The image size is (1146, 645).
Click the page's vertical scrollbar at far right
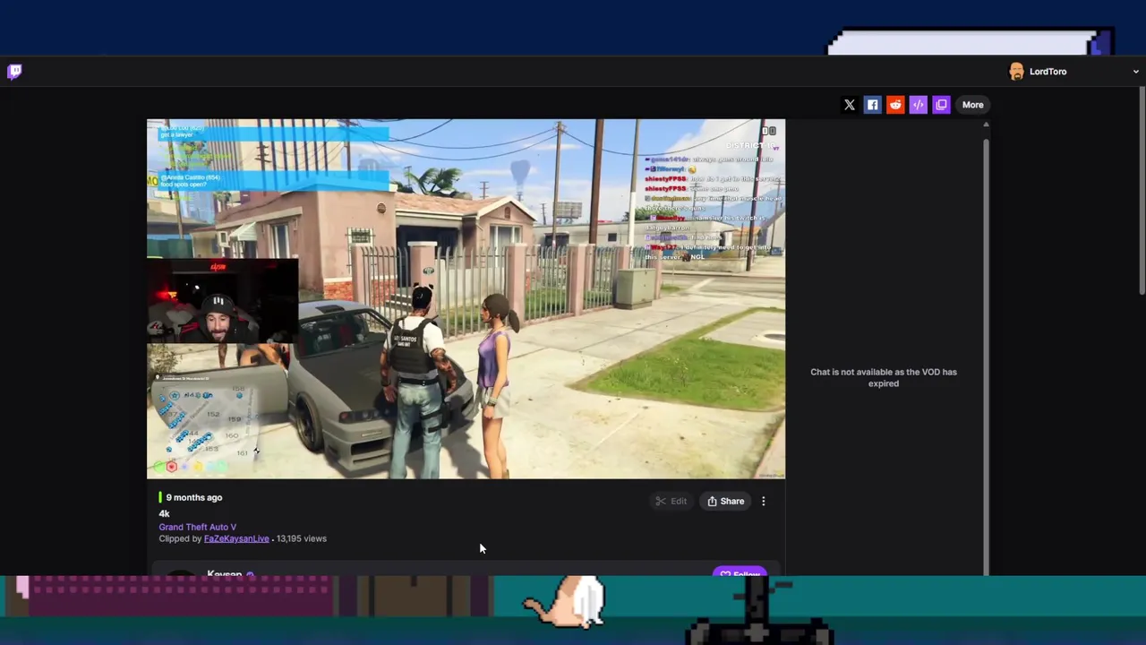pyautogui.click(x=1142, y=190)
